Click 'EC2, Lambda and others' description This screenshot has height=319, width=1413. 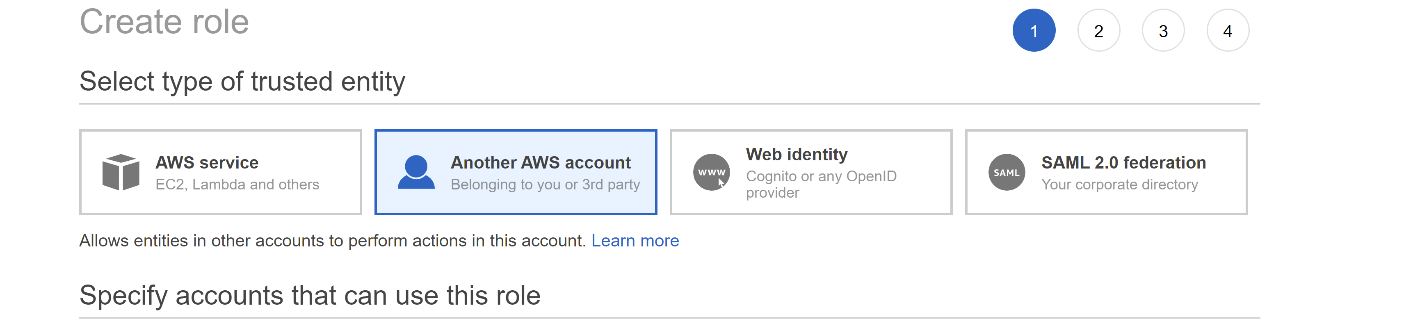(x=237, y=185)
